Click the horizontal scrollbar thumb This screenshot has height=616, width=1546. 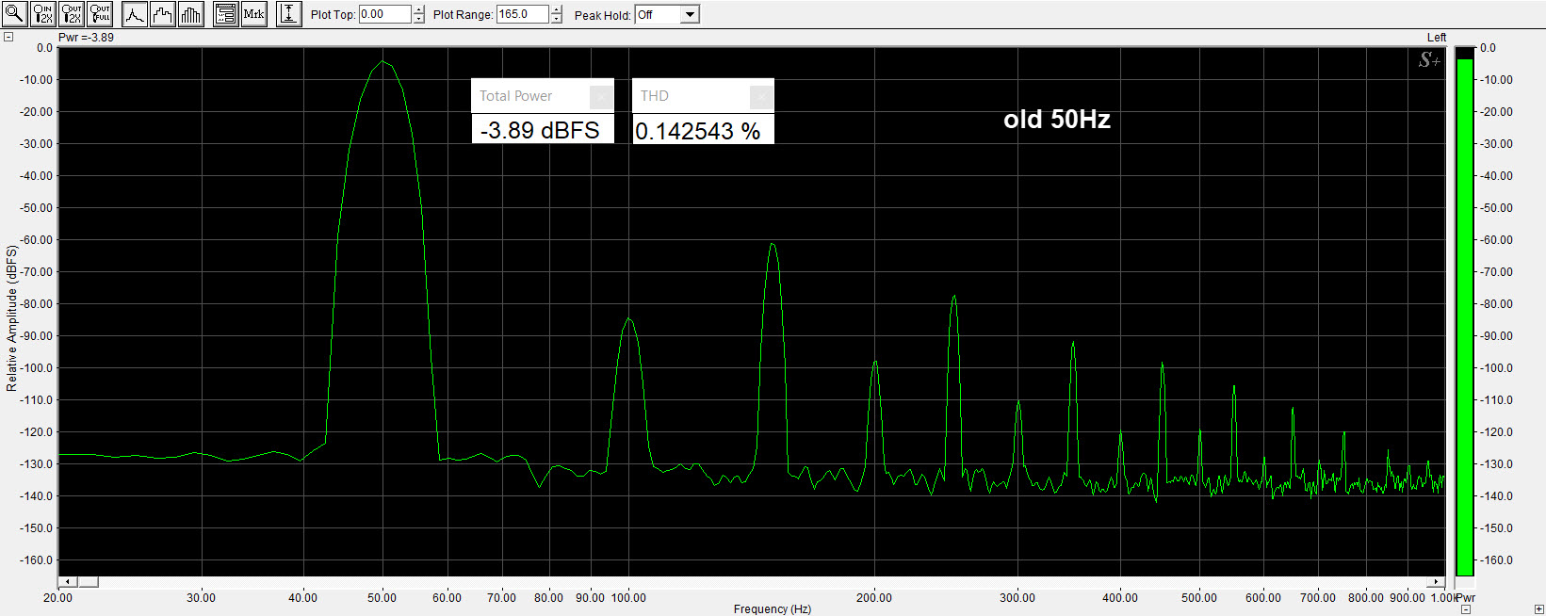coord(87,582)
